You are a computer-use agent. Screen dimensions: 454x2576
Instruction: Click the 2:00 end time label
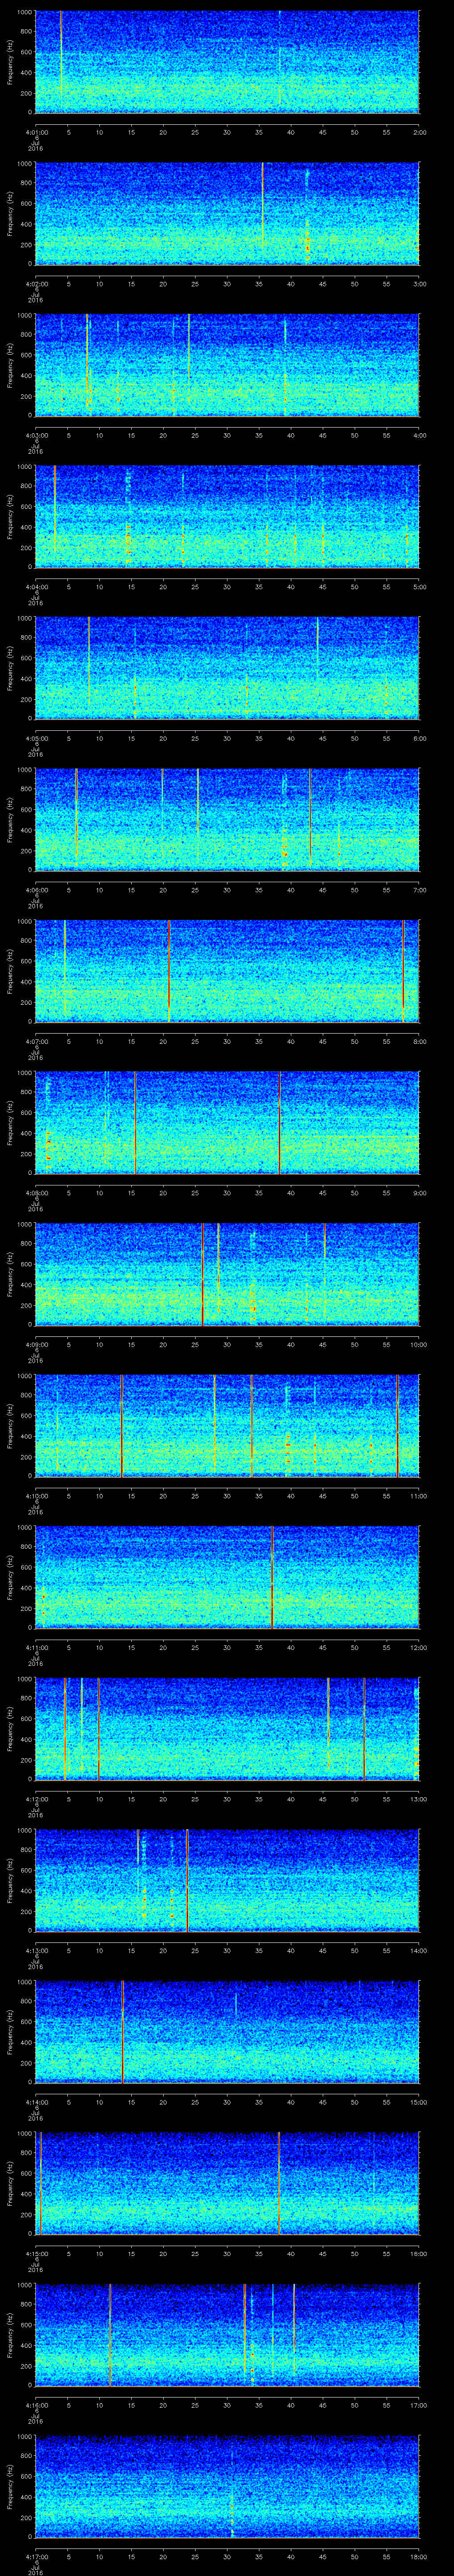click(x=419, y=131)
